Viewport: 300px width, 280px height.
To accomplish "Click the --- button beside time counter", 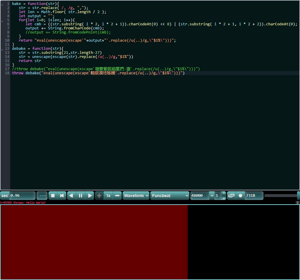I will (x=42, y=196).
